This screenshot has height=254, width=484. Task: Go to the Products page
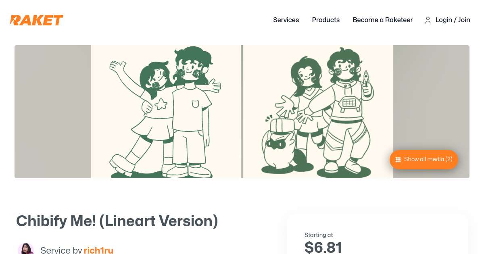(x=325, y=20)
